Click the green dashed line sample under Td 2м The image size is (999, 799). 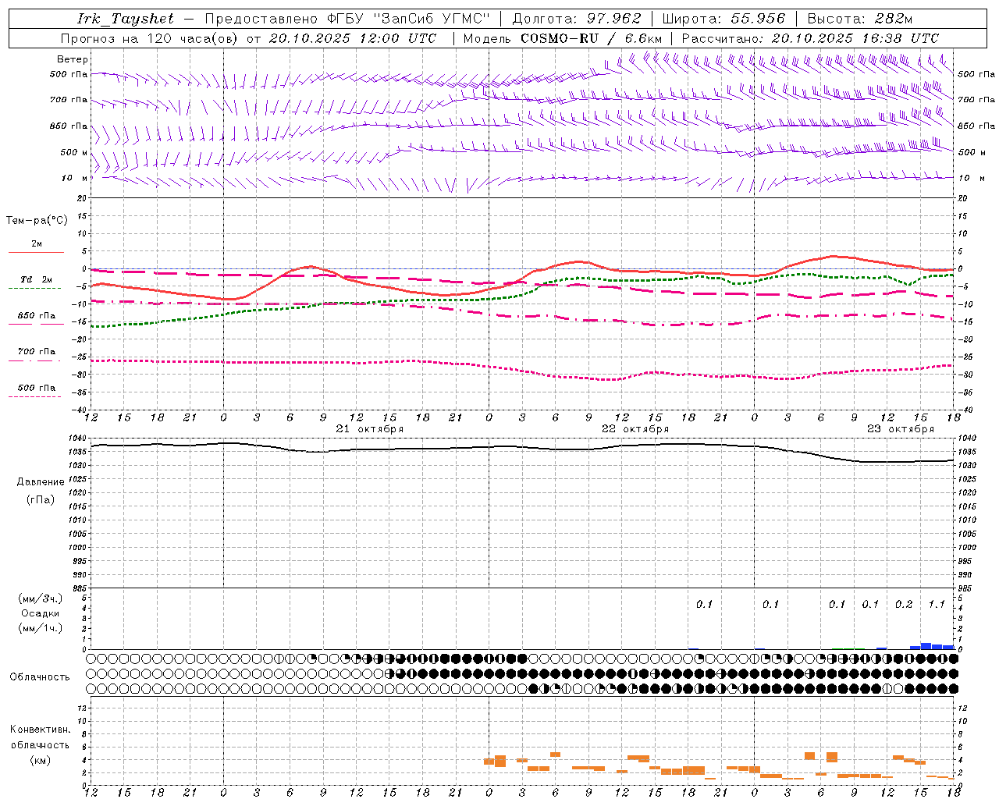(x=35, y=289)
